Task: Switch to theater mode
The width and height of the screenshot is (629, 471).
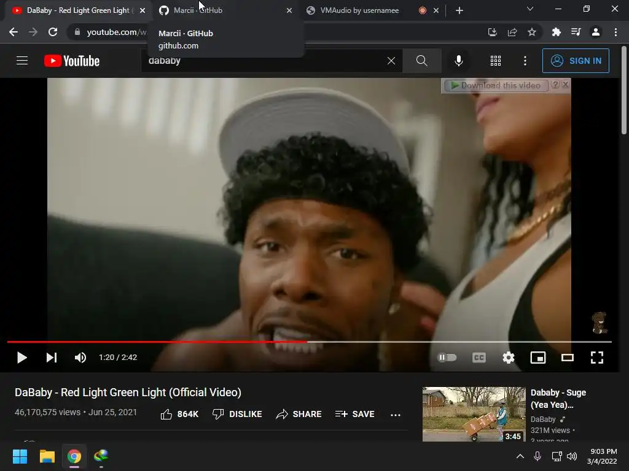Action: (x=567, y=358)
